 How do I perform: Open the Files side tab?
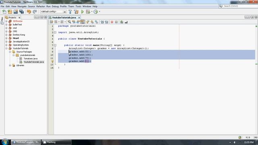coord(2,21)
